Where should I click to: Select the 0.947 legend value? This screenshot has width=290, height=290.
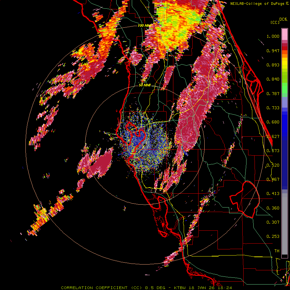click(273, 51)
